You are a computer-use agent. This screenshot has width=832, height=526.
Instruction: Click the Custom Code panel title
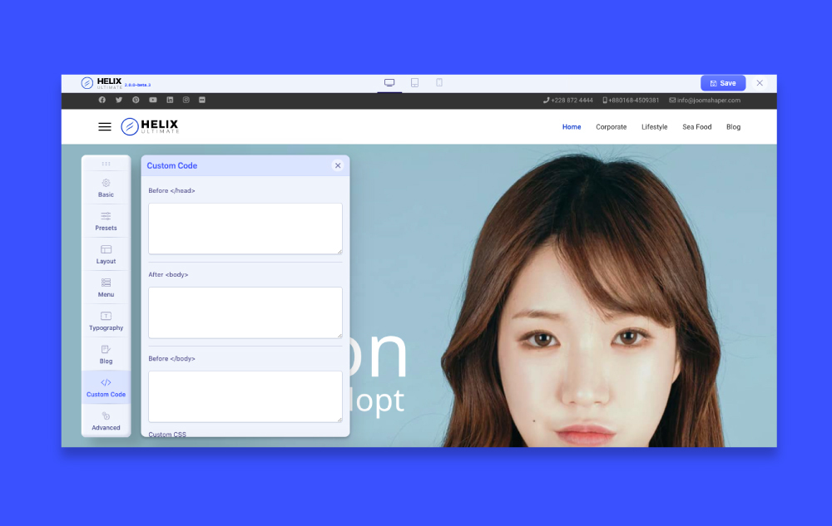pos(172,166)
